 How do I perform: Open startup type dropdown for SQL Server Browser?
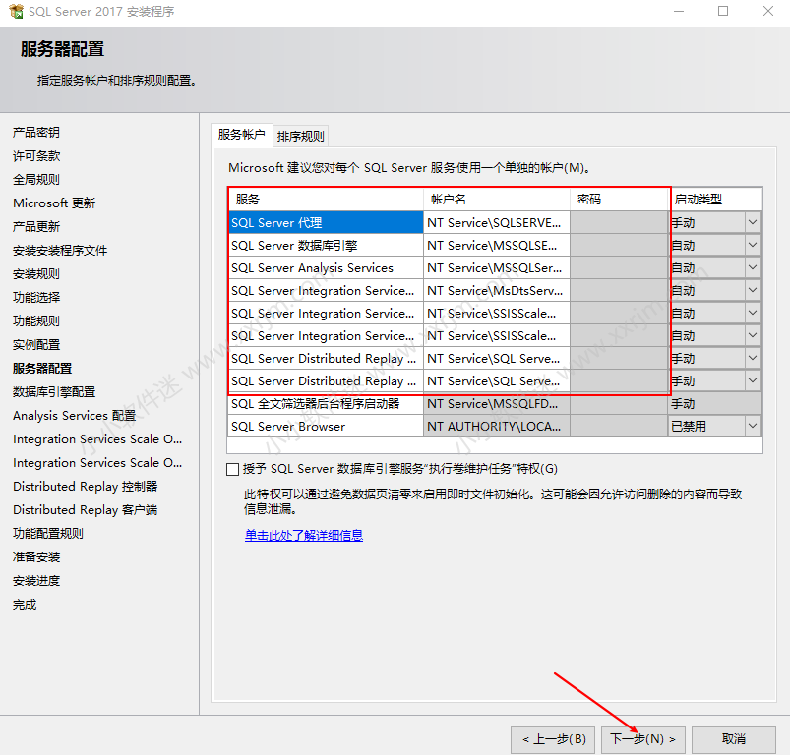[x=753, y=427]
